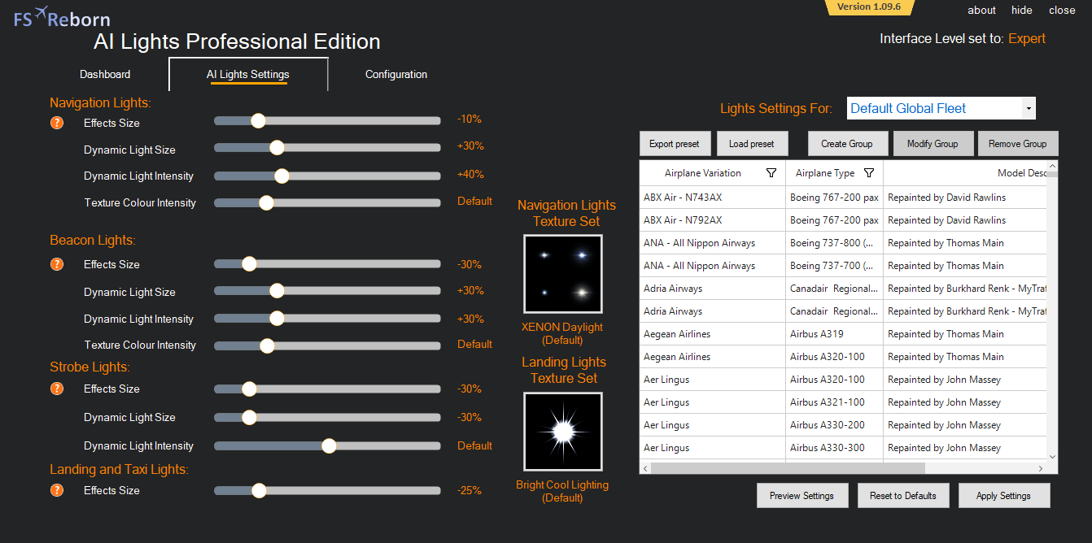
Task: Open Landing and Taxi Effects Size help icon
Action: 57,490
